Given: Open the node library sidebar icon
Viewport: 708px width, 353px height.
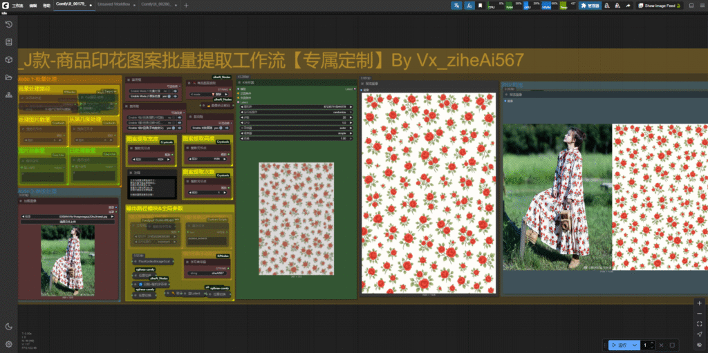Looking at the screenshot, I should pyautogui.click(x=8, y=41).
